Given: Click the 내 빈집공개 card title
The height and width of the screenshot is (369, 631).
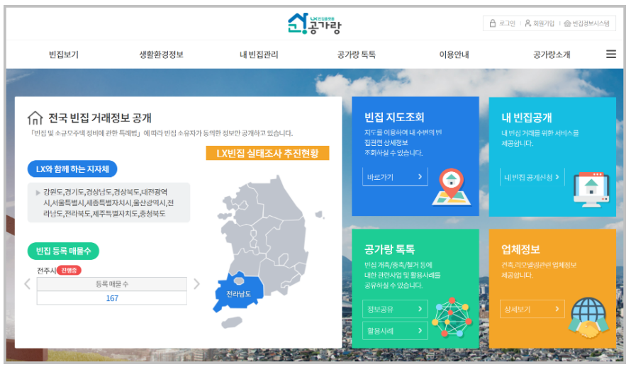Looking at the screenshot, I should (x=527, y=118).
